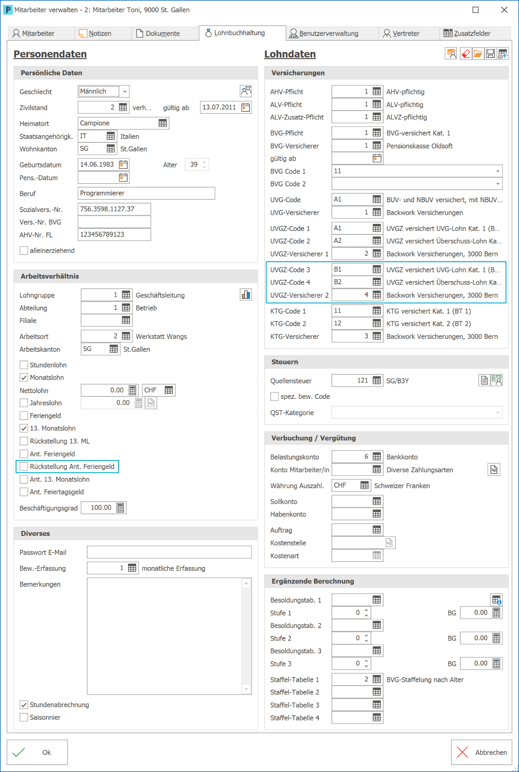Uncheck the Monatslohn checkbox

[x=24, y=378]
